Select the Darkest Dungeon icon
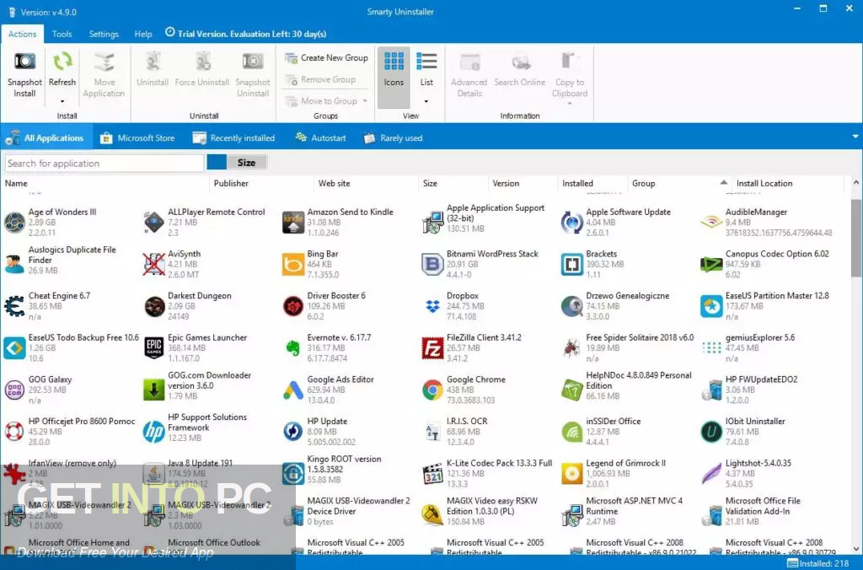Viewport: 863px width, 570px height. pyautogui.click(x=154, y=306)
